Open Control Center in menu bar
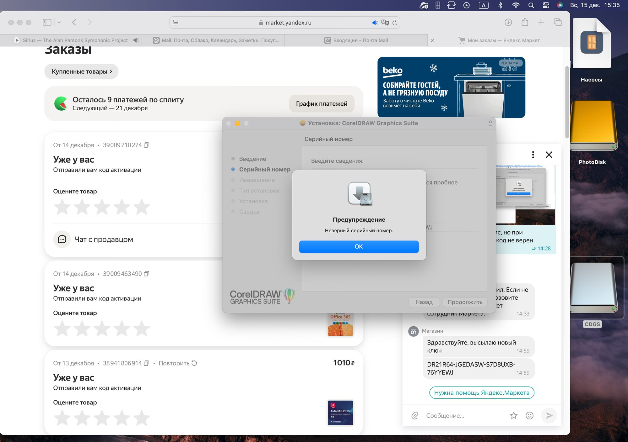Screen dimensions: 628x442 coord(546,5)
